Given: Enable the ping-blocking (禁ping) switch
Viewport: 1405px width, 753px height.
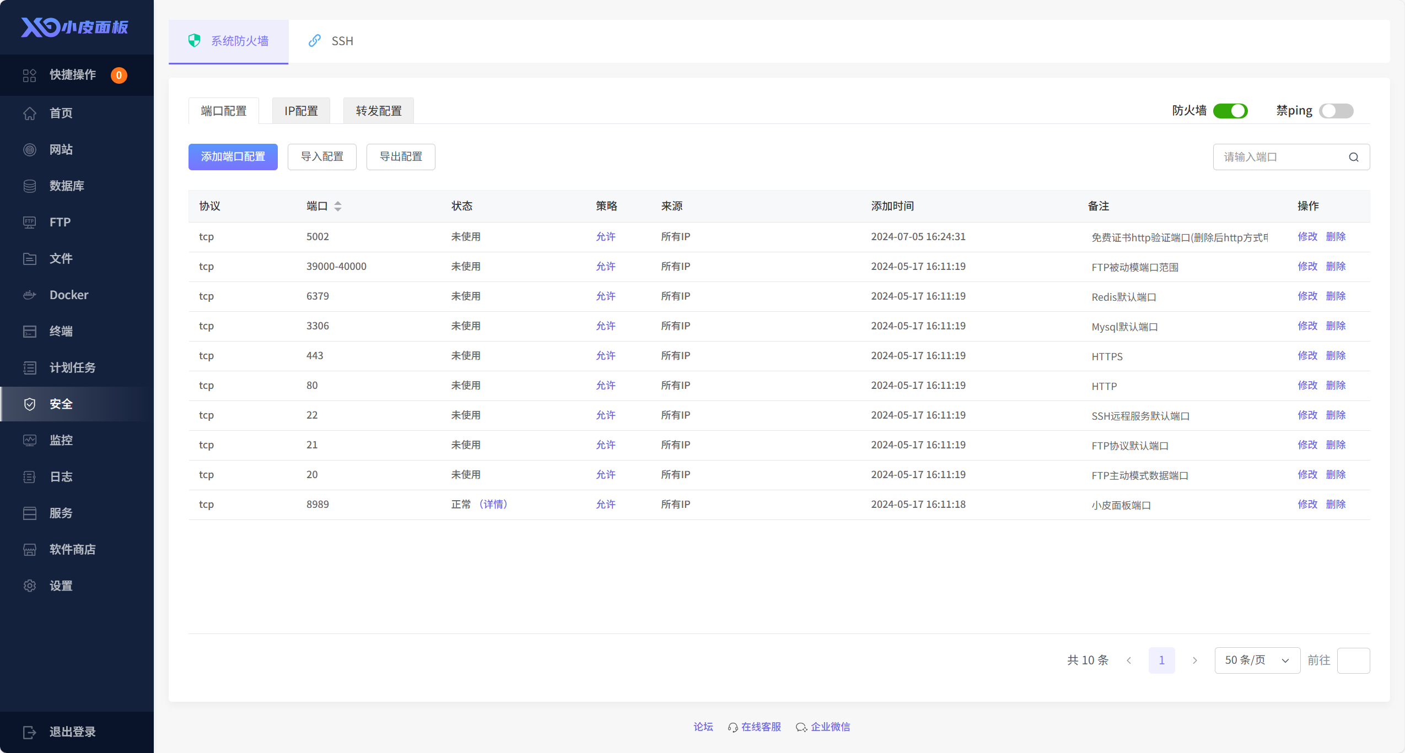Looking at the screenshot, I should [1336, 111].
